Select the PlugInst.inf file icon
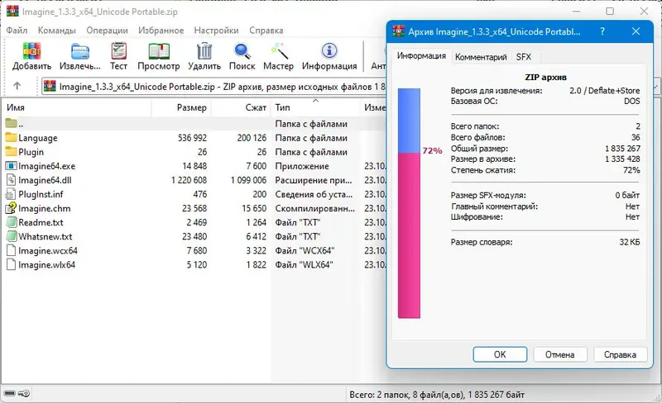The height and width of the screenshot is (403, 662). (x=11, y=194)
